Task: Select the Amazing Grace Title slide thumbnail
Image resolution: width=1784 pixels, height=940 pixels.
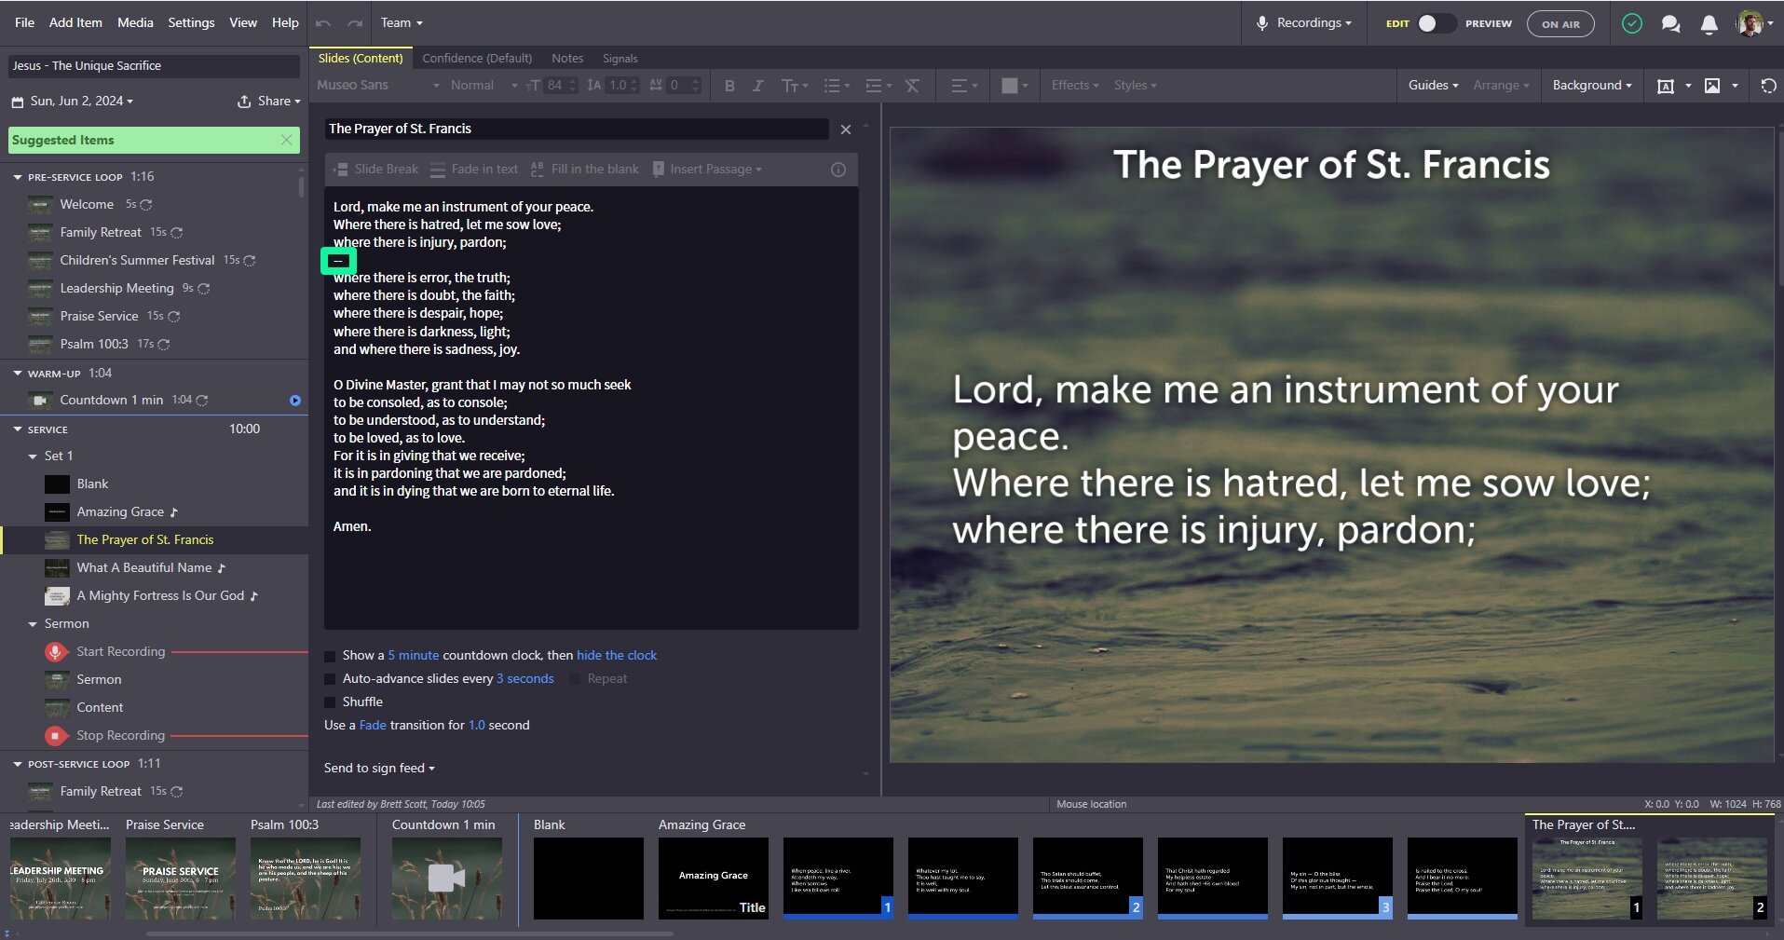Action: [x=714, y=879]
